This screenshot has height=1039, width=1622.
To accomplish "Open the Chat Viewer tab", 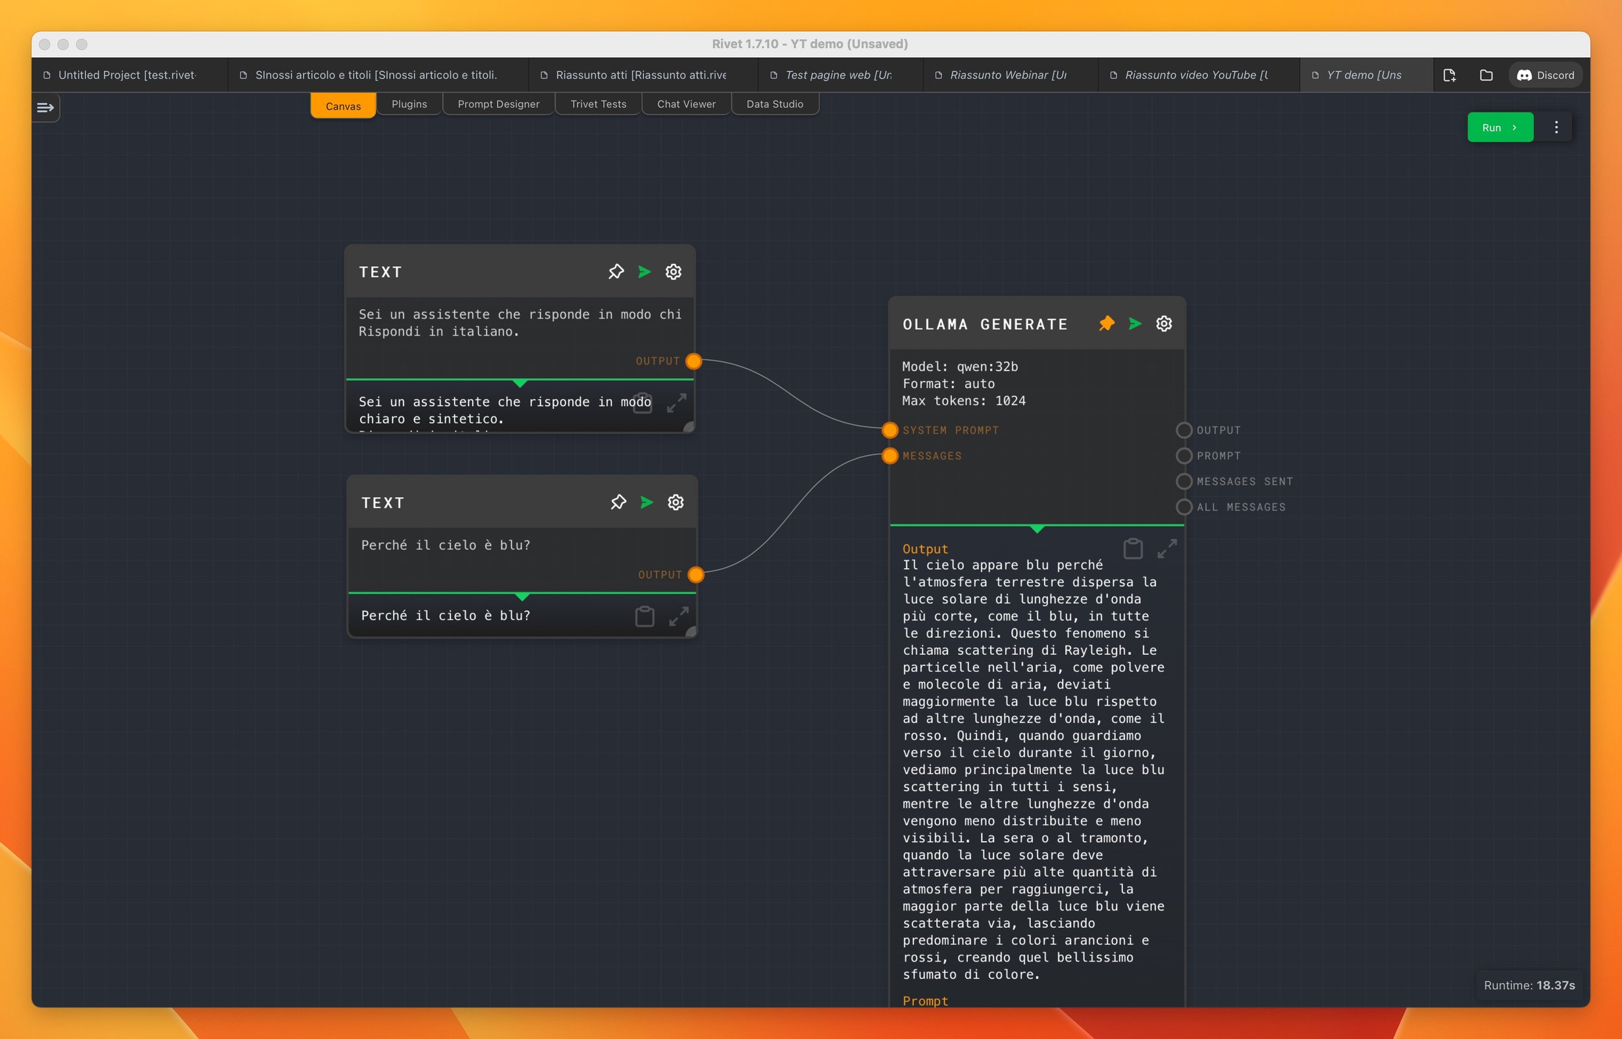I will tap(686, 104).
